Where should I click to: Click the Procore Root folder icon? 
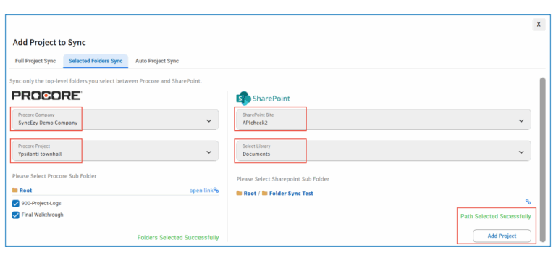[15, 191]
